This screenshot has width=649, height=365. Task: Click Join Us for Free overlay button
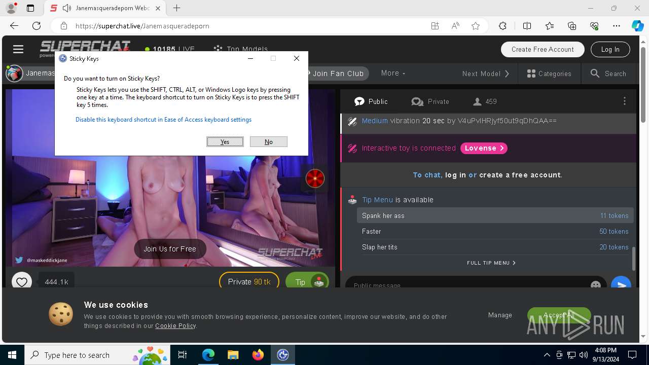tap(170, 249)
